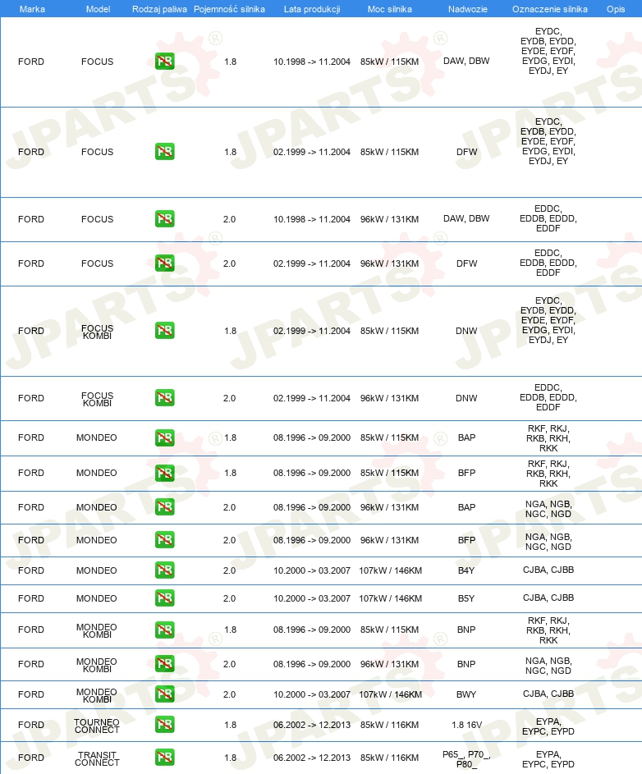
Task: Click body code DNW in Focus Kombi 1.8 row
Action: 466,331
